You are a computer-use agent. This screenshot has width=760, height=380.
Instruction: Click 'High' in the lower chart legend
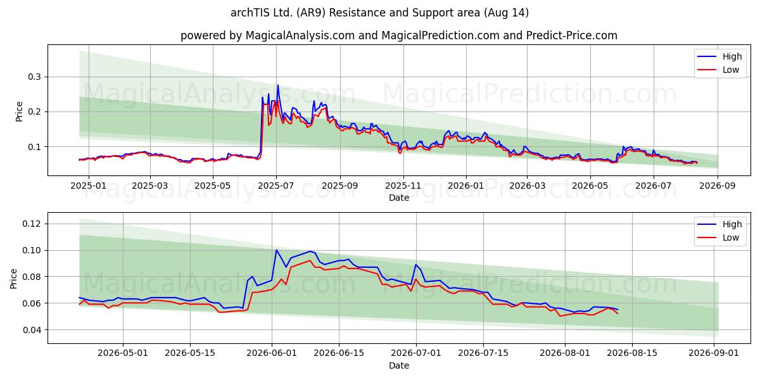pos(732,224)
